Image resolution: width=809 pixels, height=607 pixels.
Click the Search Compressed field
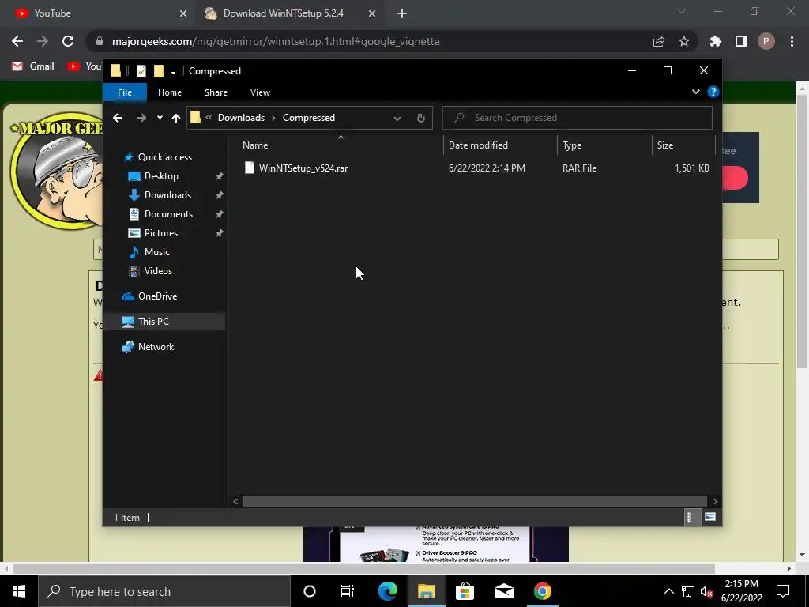pyautogui.click(x=578, y=118)
